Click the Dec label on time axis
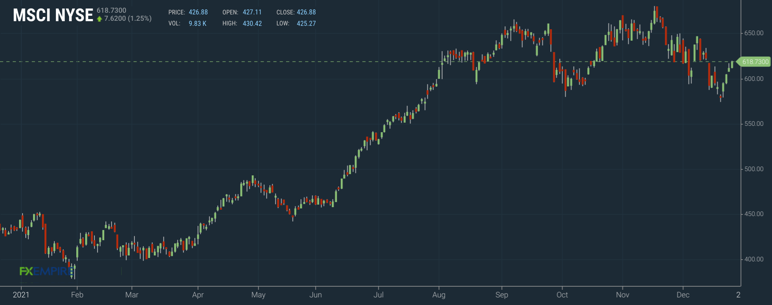The width and height of the screenshot is (772, 305). (x=683, y=295)
